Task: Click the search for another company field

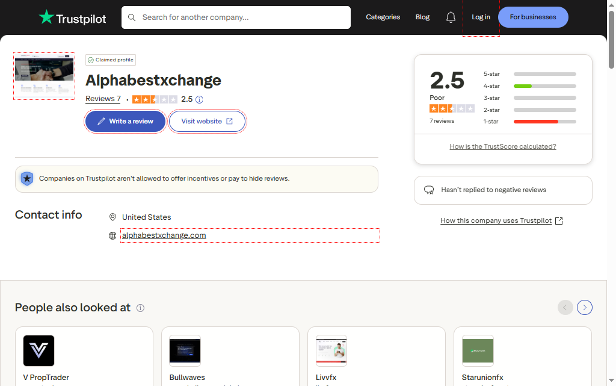Action: pyautogui.click(x=236, y=17)
